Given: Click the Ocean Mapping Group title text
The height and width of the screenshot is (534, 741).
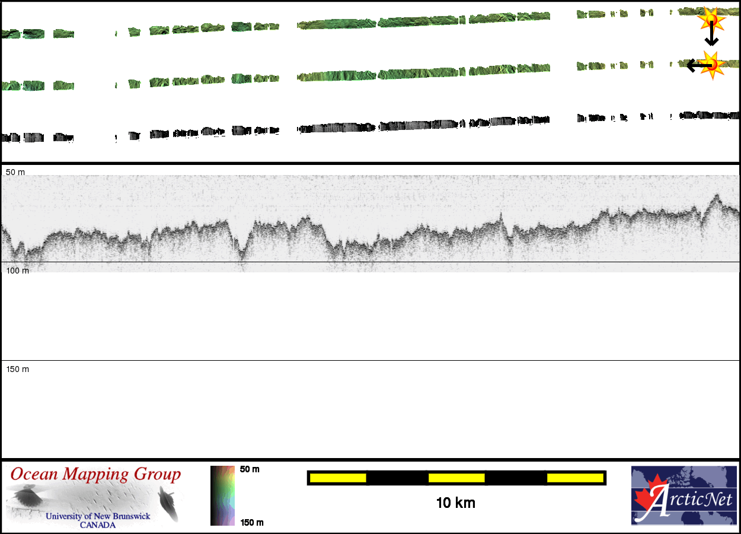Looking at the screenshot, I should 95,475.
